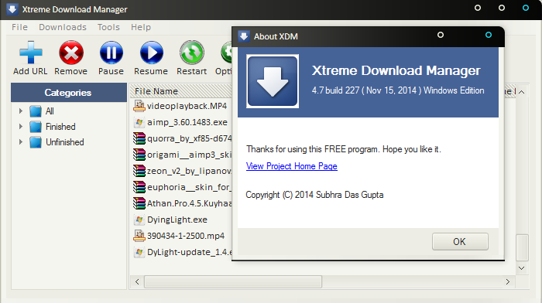
Task: Click the exe icon beside aimp_3.60.1483.exe
Action: tap(139, 122)
